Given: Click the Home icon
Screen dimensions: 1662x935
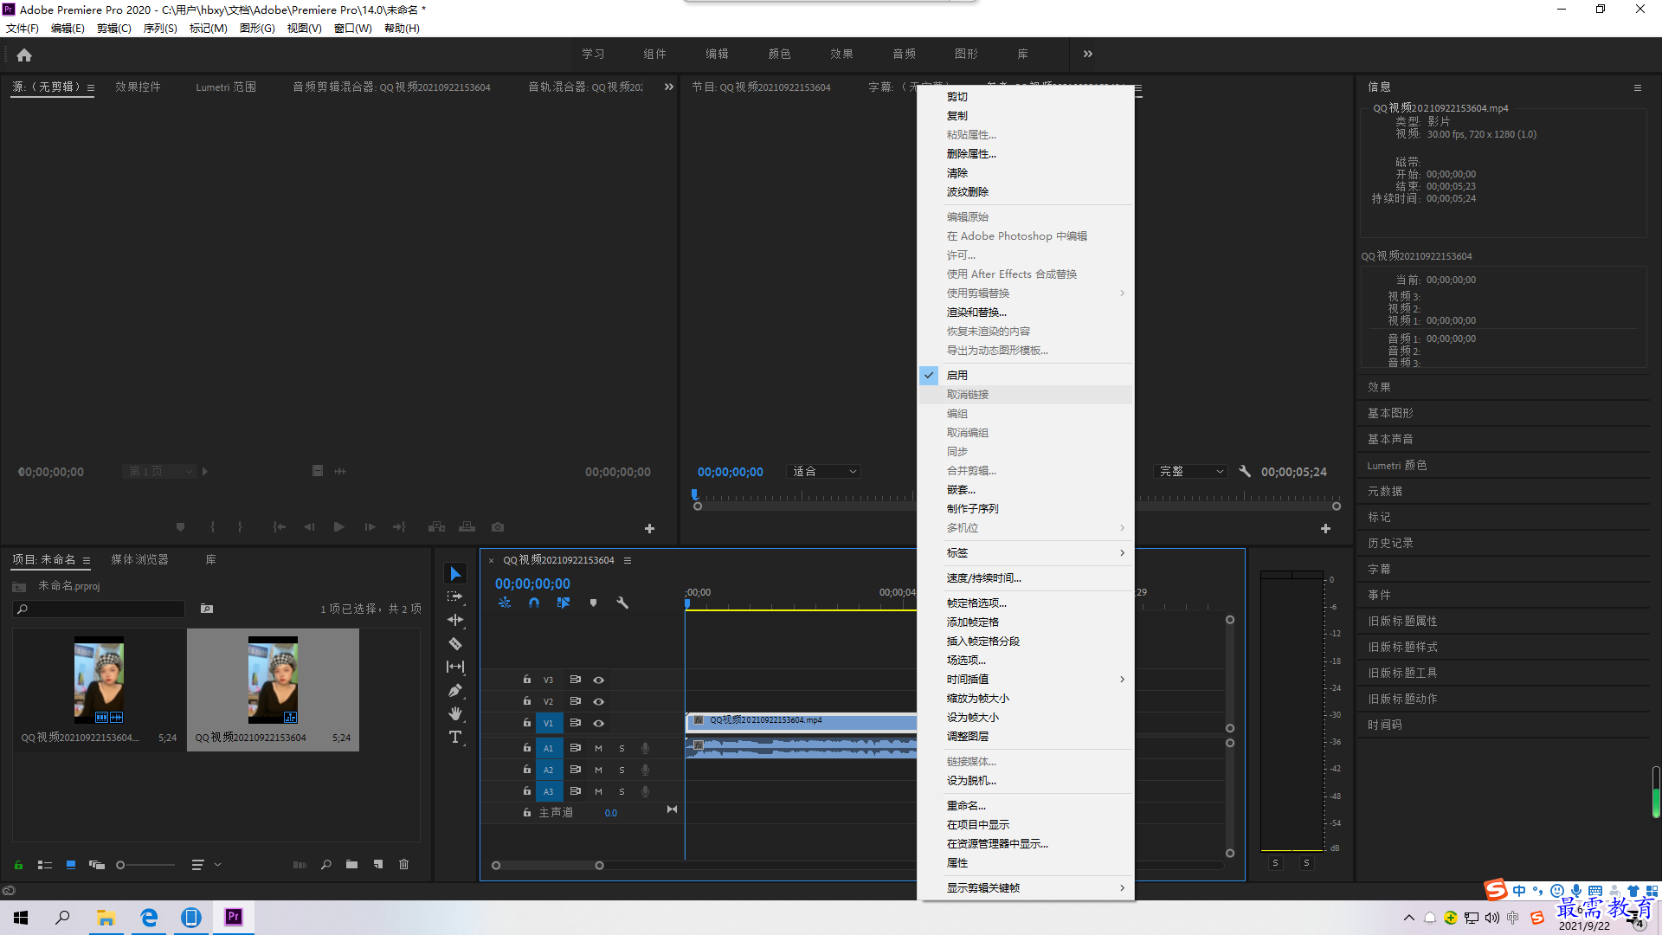Looking at the screenshot, I should coord(24,55).
